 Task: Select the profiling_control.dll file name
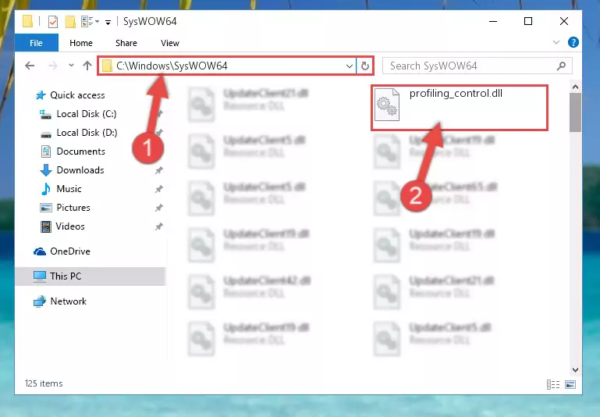(456, 94)
